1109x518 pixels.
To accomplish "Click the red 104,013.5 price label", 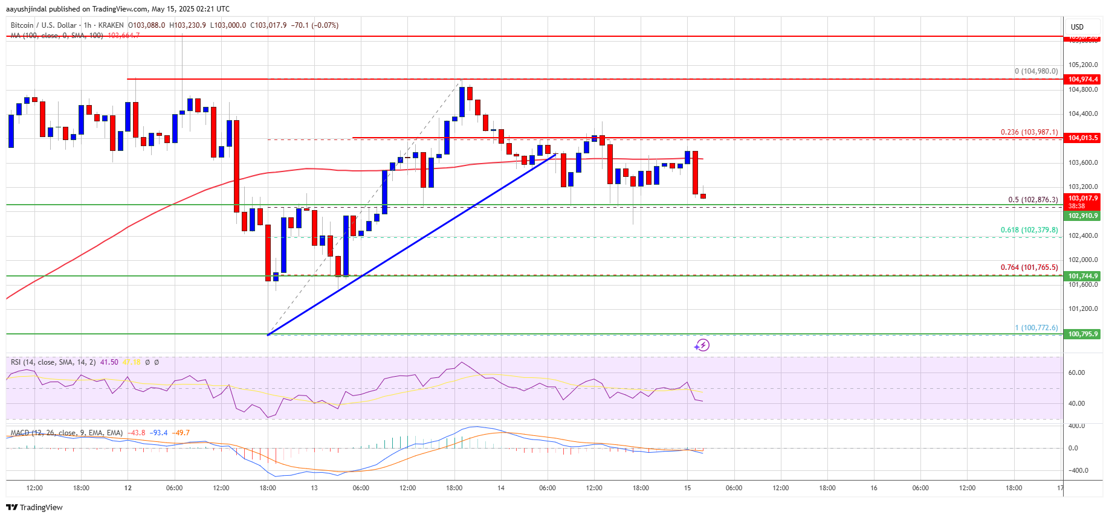I will tap(1082, 138).
